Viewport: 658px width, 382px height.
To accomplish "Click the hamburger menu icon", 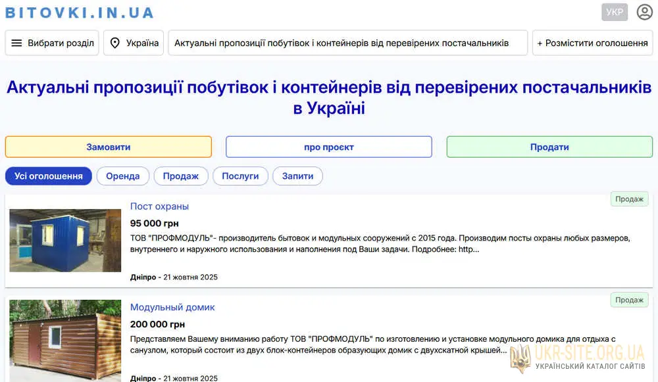I will pyautogui.click(x=17, y=43).
